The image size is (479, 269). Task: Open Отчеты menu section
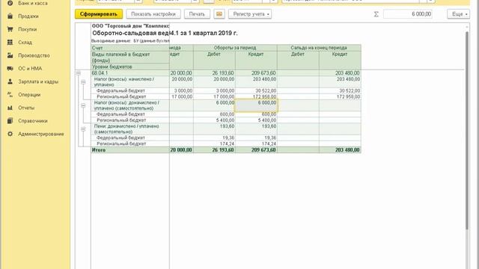coord(26,108)
